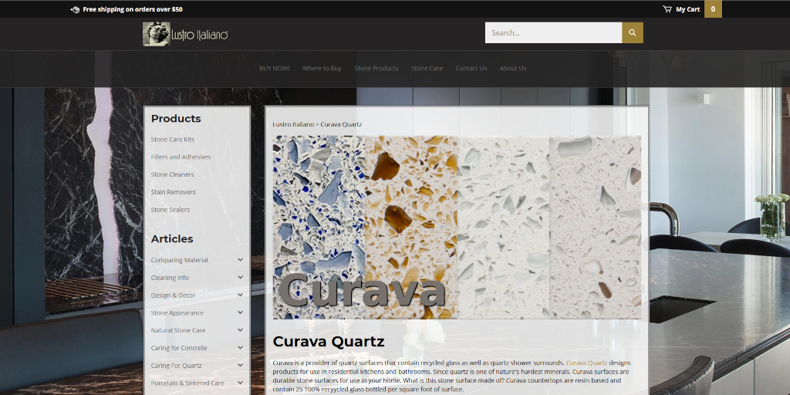
Task: Click the Curava banner image
Action: (457, 228)
